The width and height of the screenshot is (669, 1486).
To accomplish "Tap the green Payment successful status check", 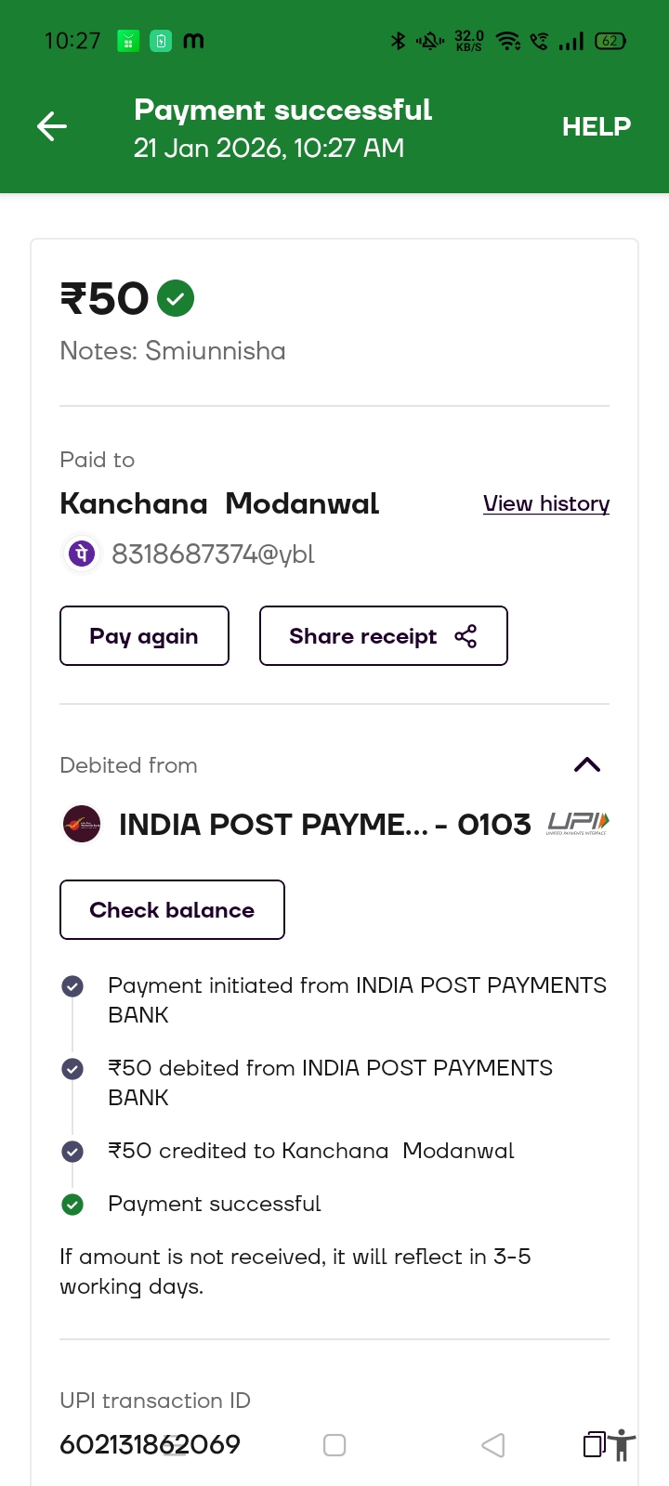I will [72, 1205].
